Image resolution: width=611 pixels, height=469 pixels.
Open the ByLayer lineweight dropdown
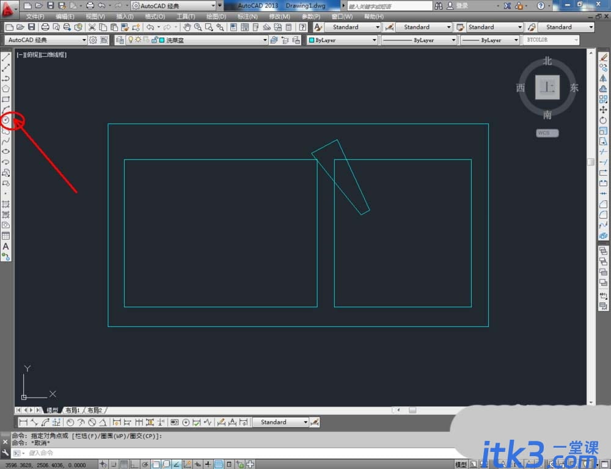tap(516, 40)
